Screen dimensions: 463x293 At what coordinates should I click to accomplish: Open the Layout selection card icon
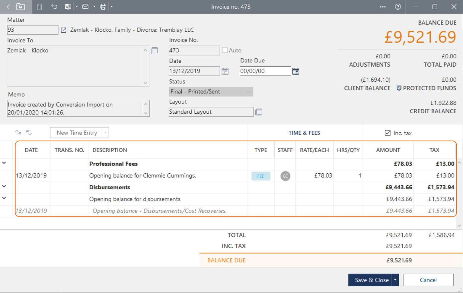(259, 112)
